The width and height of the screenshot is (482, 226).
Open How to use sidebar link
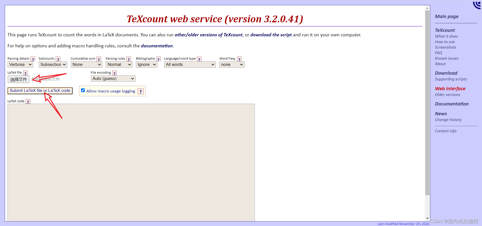(x=445, y=42)
